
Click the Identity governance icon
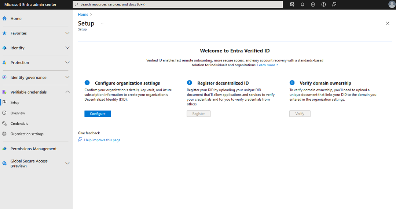point(4,77)
